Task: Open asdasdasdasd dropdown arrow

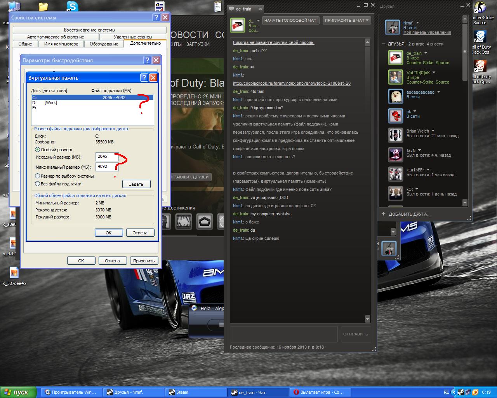Action: (439, 92)
